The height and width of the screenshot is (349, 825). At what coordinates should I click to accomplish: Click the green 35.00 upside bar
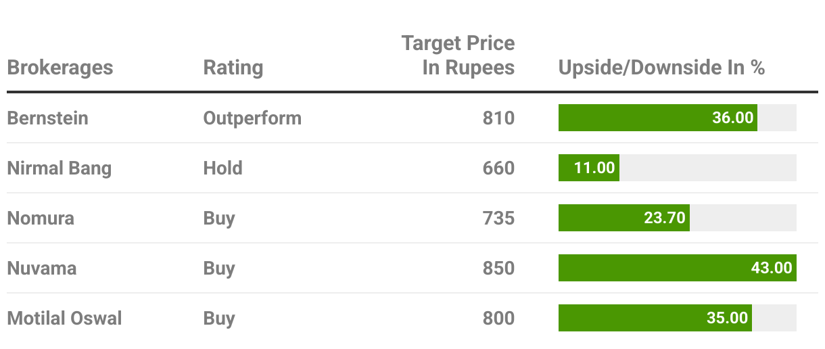point(655,318)
